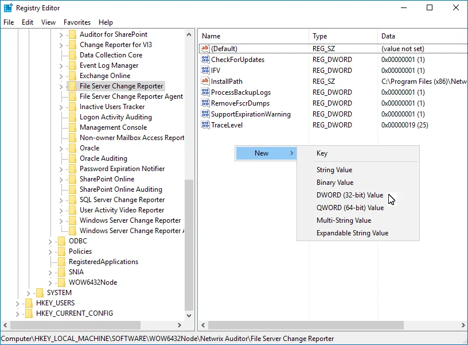Click the ODBC folder icon
This screenshot has height=345, width=468.
62,241
